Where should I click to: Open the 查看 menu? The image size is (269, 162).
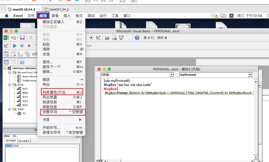55,16
